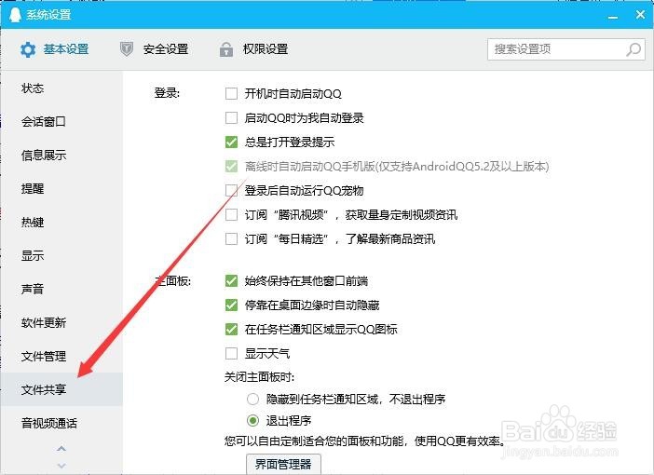Minimize the 系统设置 window

613,17
